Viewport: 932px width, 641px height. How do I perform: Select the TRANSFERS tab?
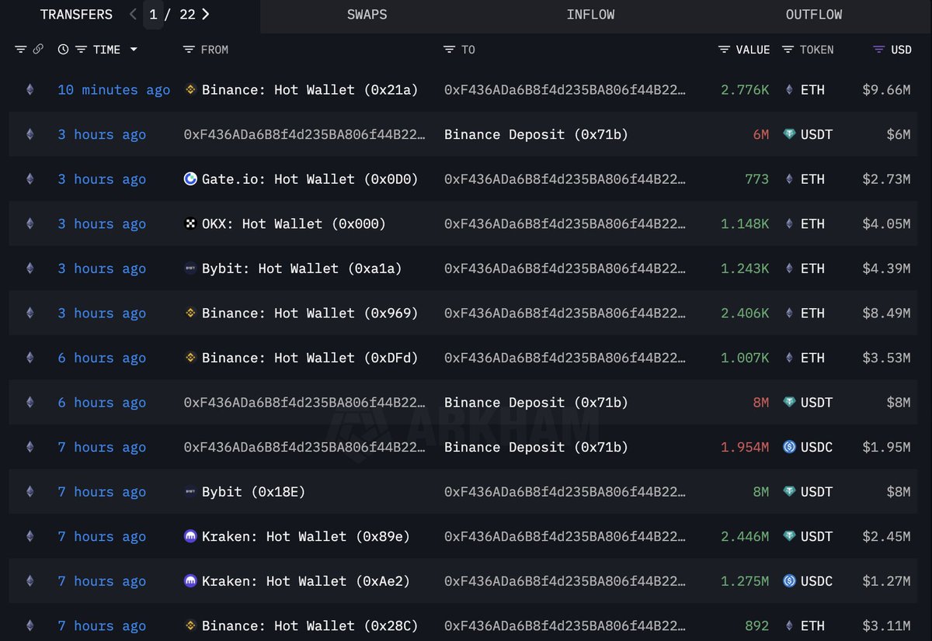point(76,15)
